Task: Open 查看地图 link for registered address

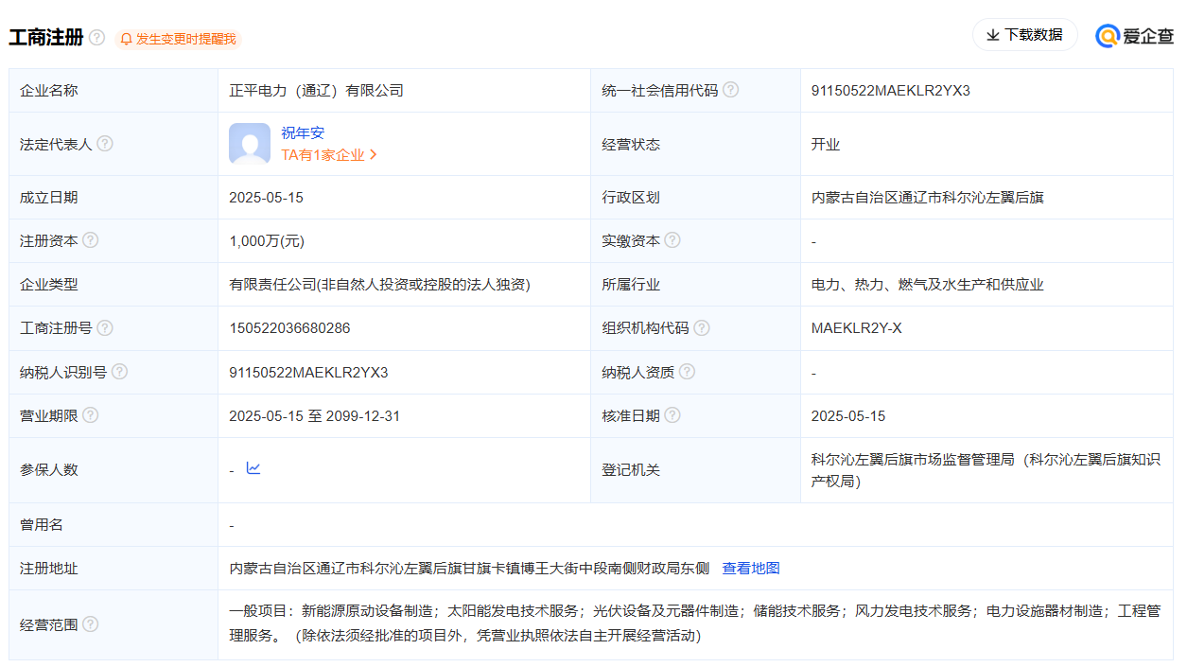Action: [751, 569]
